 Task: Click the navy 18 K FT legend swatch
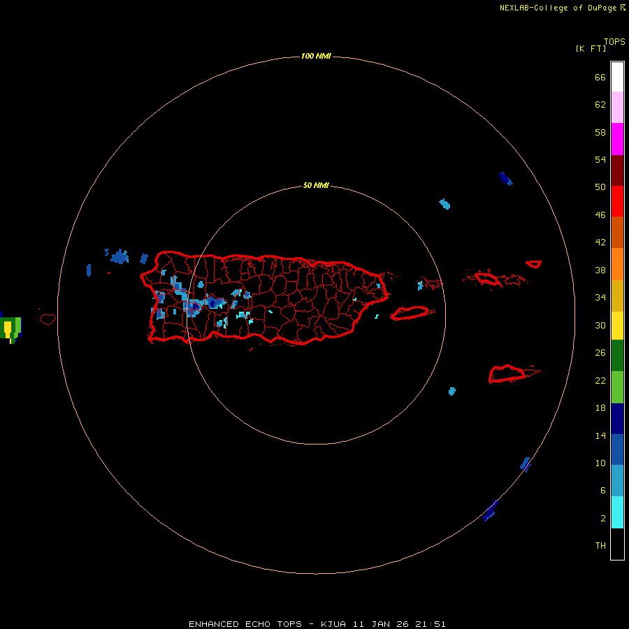pyautogui.click(x=617, y=419)
